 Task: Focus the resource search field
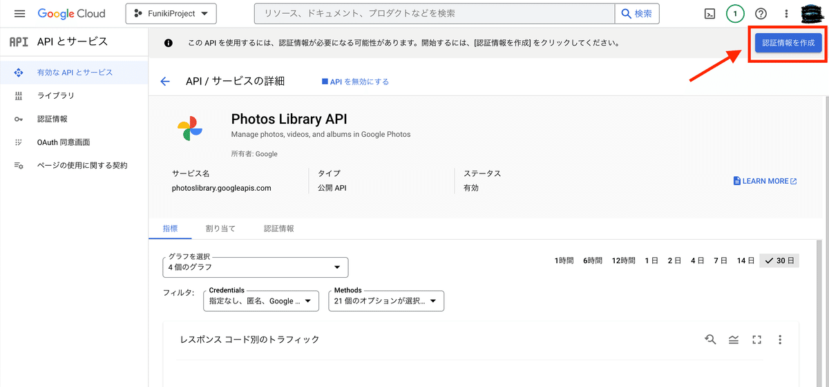pyautogui.click(x=435, y=14)
